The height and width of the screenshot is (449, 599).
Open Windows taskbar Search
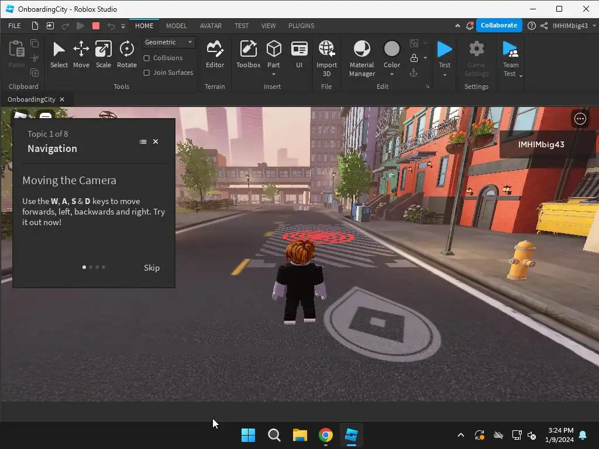tap(274, 435)
